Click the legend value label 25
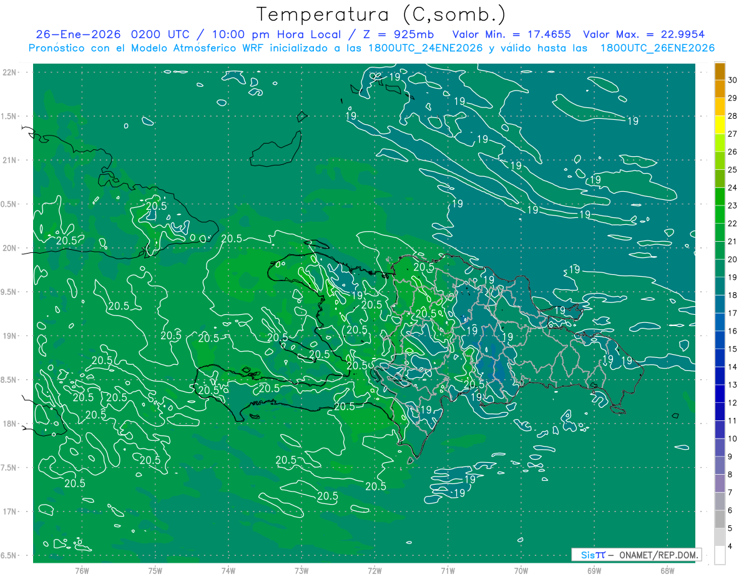 pos(733,169)
